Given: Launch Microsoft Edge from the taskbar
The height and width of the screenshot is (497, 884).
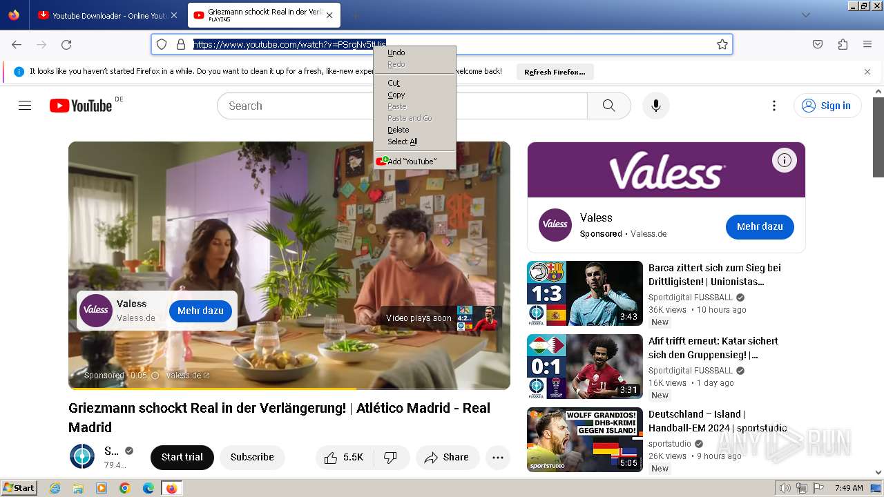Looking at the screenshot, I should coord(148,488).
